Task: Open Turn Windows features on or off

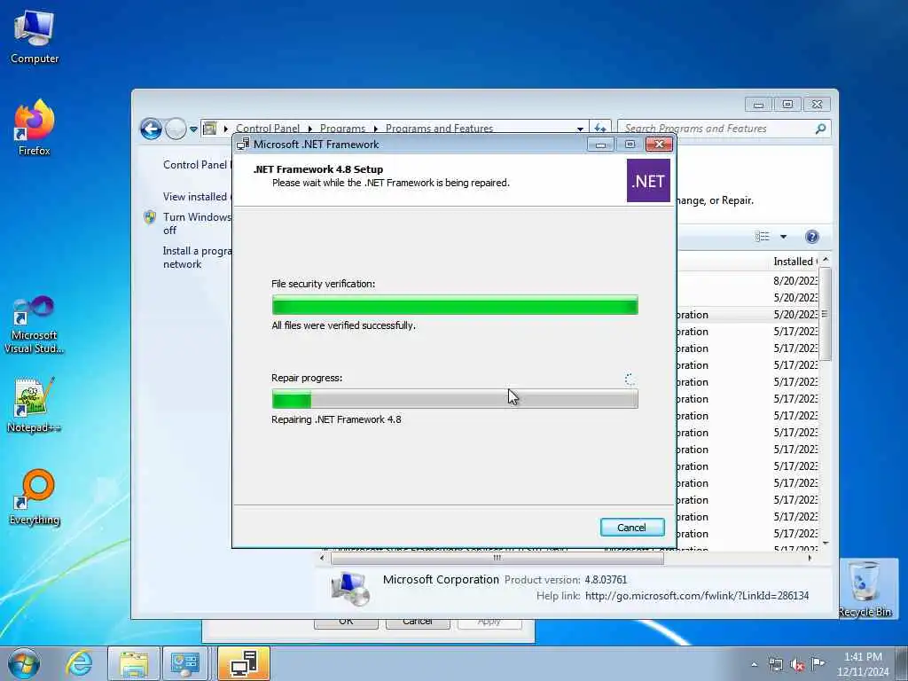Action: click(196, 223)
